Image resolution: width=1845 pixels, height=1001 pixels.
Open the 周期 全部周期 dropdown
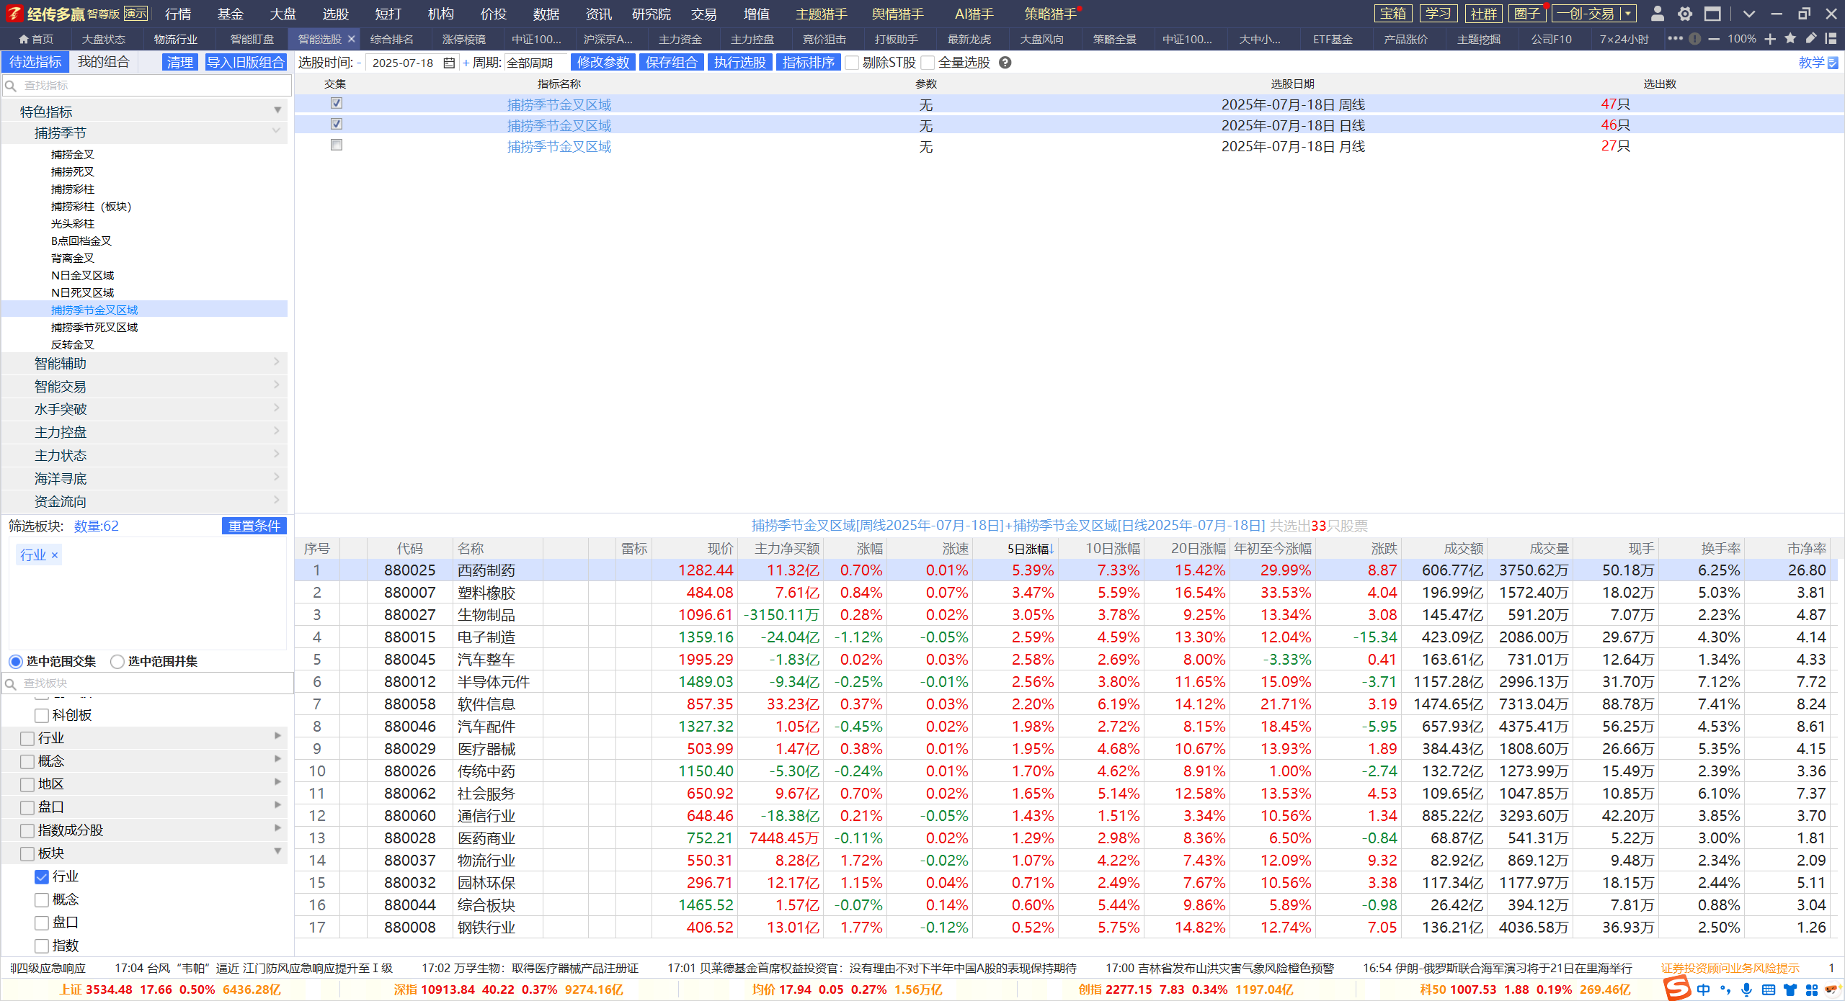tap(535, 63)
